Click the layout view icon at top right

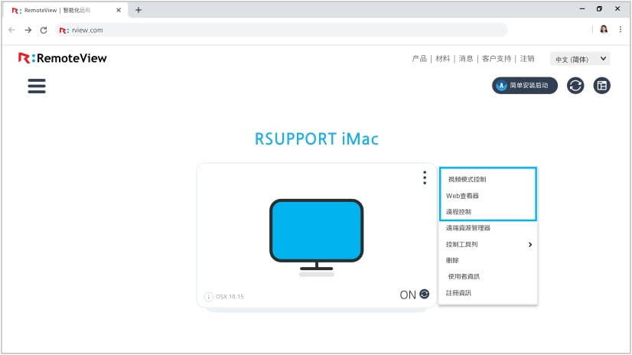601,86
